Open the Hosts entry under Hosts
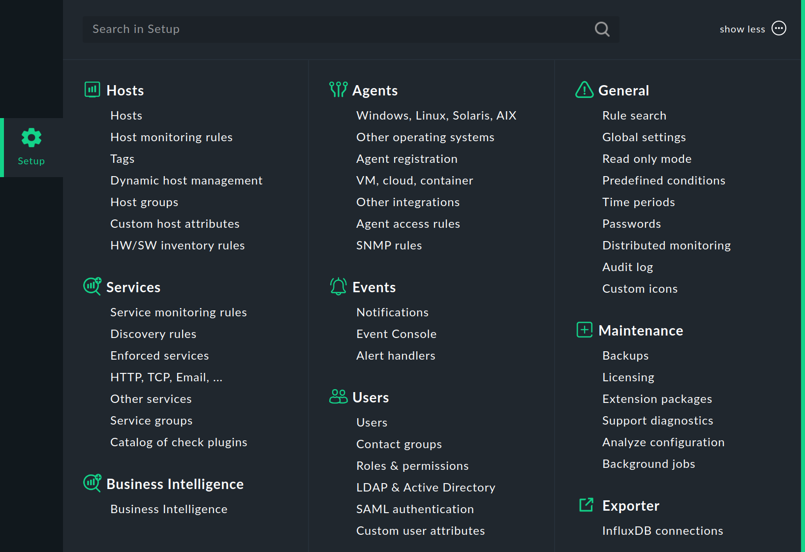This screenshot has height=552, width=805. coord(126,116)
